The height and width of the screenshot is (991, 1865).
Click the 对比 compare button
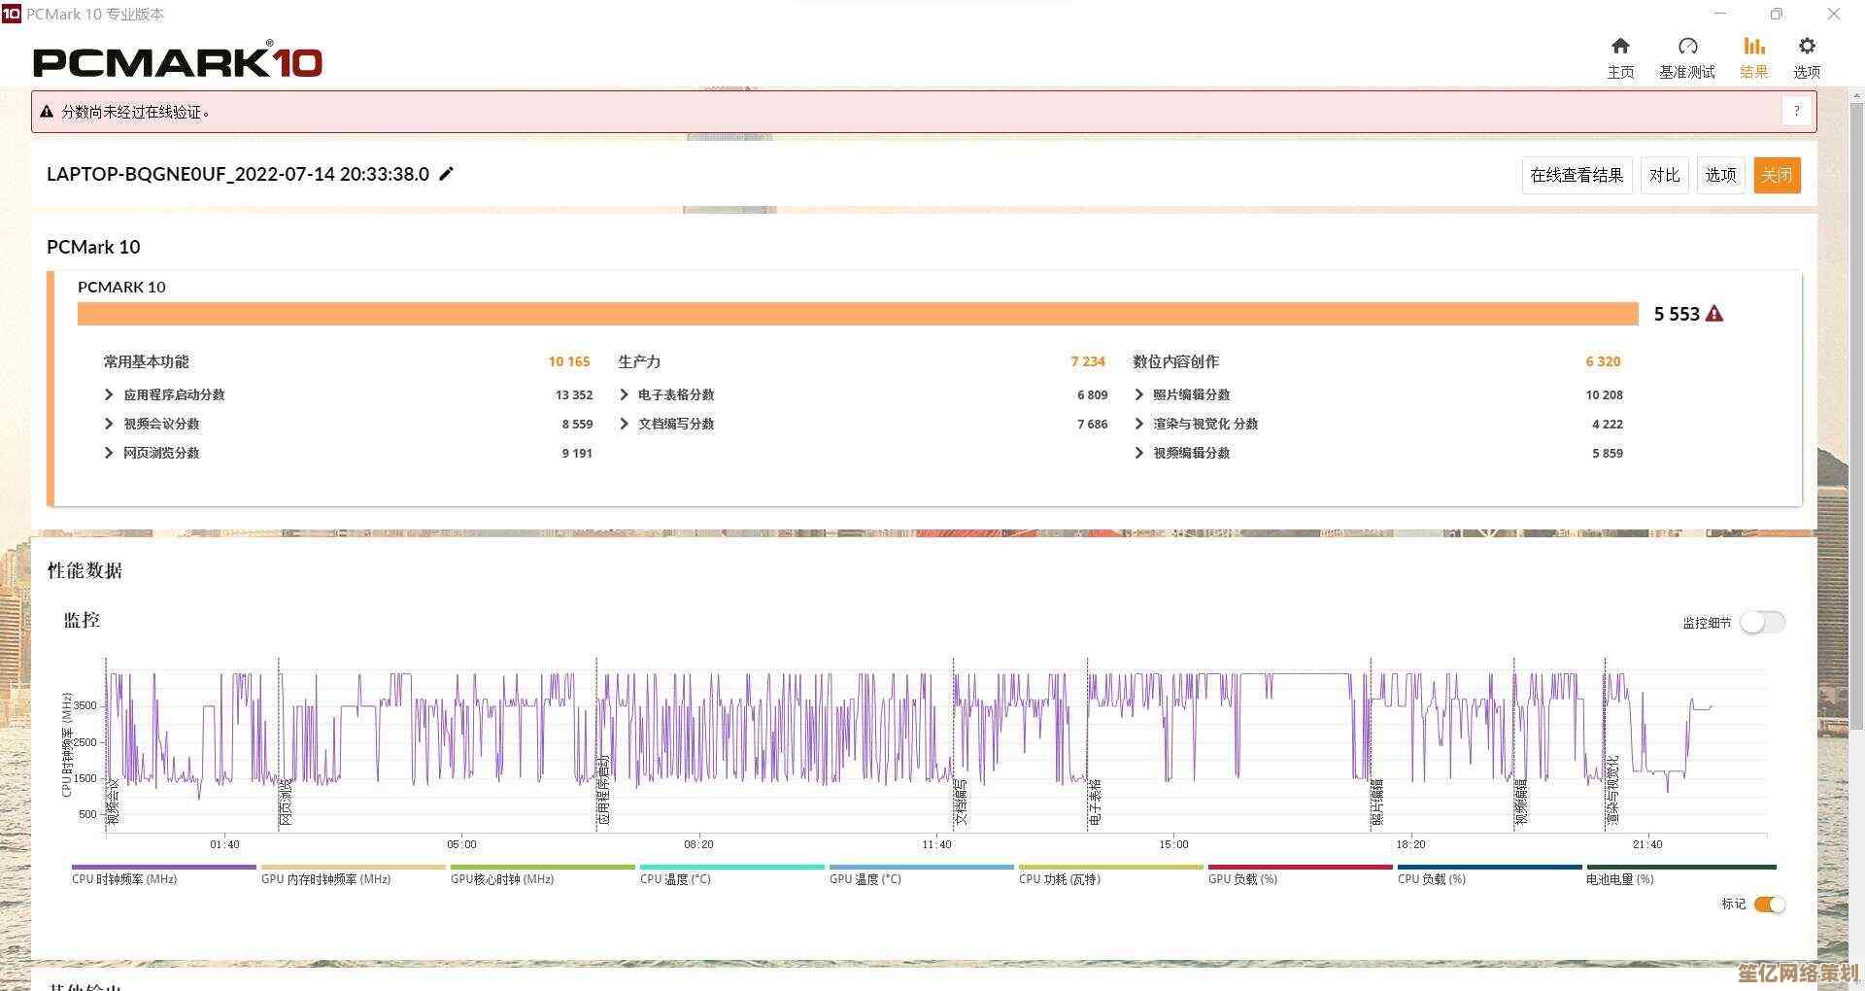click(x=1664, y=175)
